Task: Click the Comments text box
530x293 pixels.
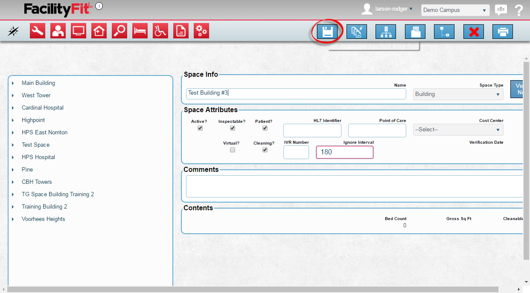Action: click(354, 186)
